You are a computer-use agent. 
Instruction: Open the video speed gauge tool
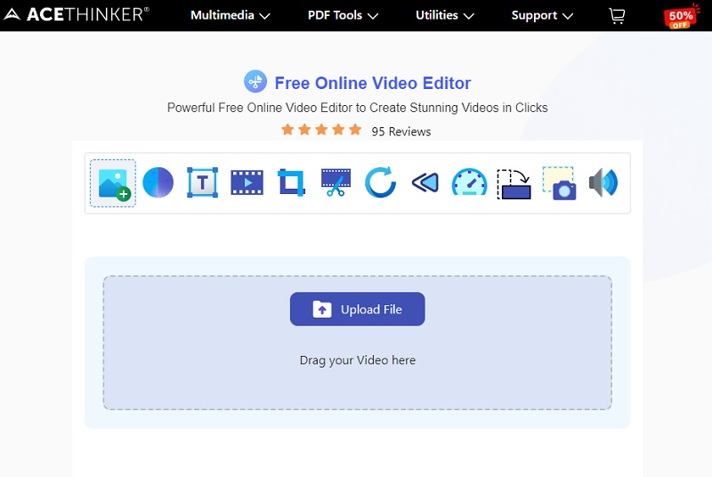click(x=470, y=182)
